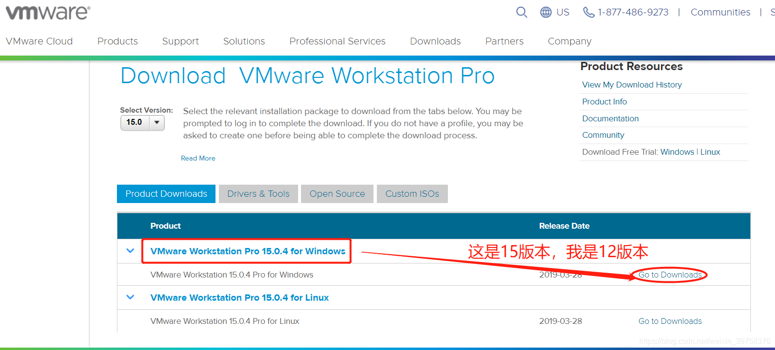Open the Support menu

[x=181, y=41]
